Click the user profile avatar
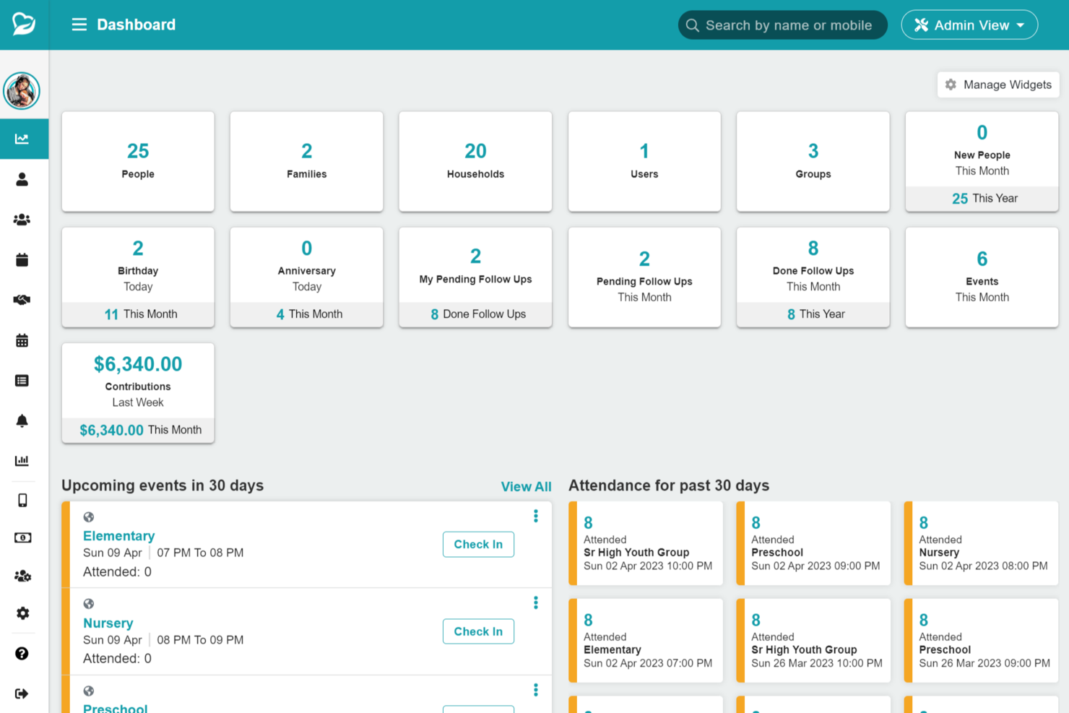Screen dimensions: 1069x713 click(22, 91)
